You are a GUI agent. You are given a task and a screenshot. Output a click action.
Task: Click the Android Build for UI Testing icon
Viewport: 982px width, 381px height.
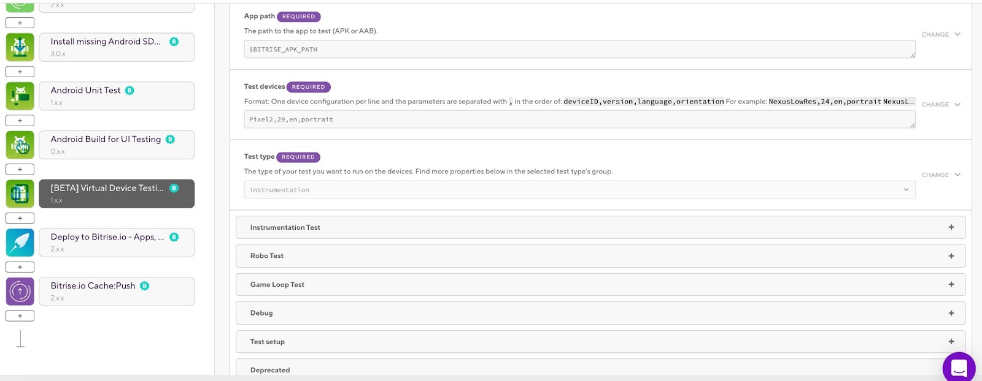[20, 145]
